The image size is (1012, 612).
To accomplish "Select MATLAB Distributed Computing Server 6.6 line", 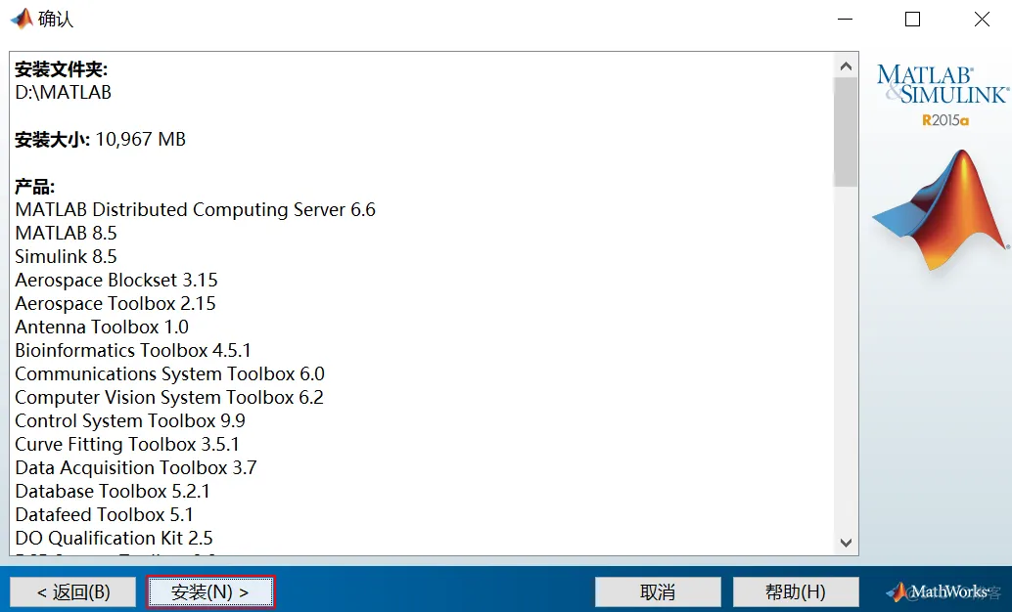I will [x=195, y=209].
